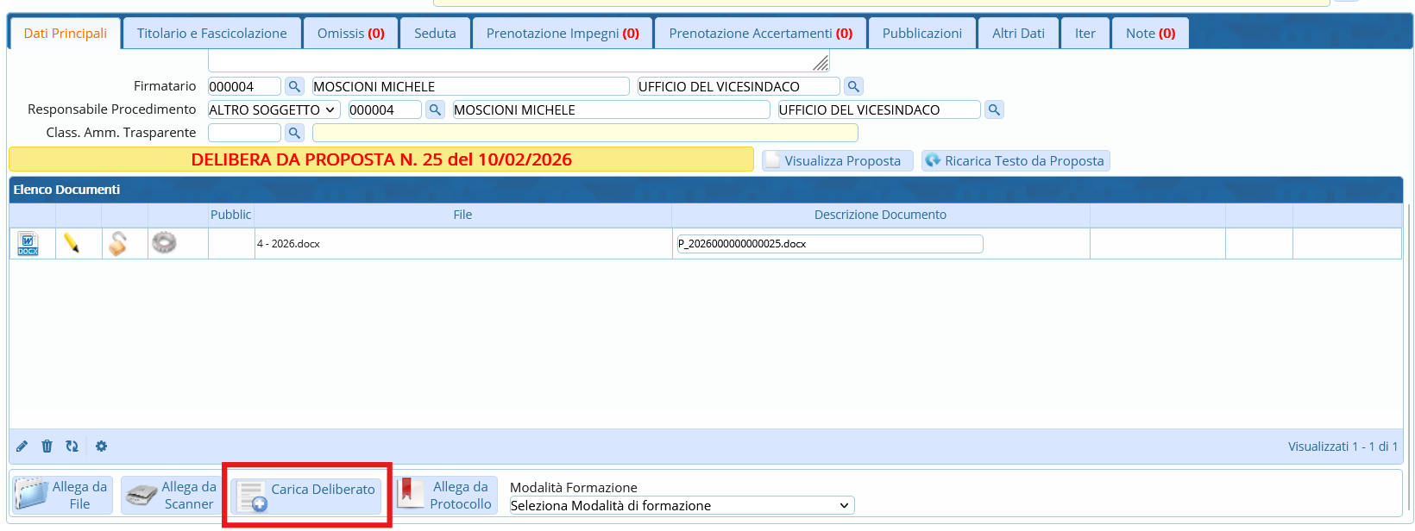Click the search icon beside Class. Amm. Trasparente
1415x531 pixels.
click(294, 133)
